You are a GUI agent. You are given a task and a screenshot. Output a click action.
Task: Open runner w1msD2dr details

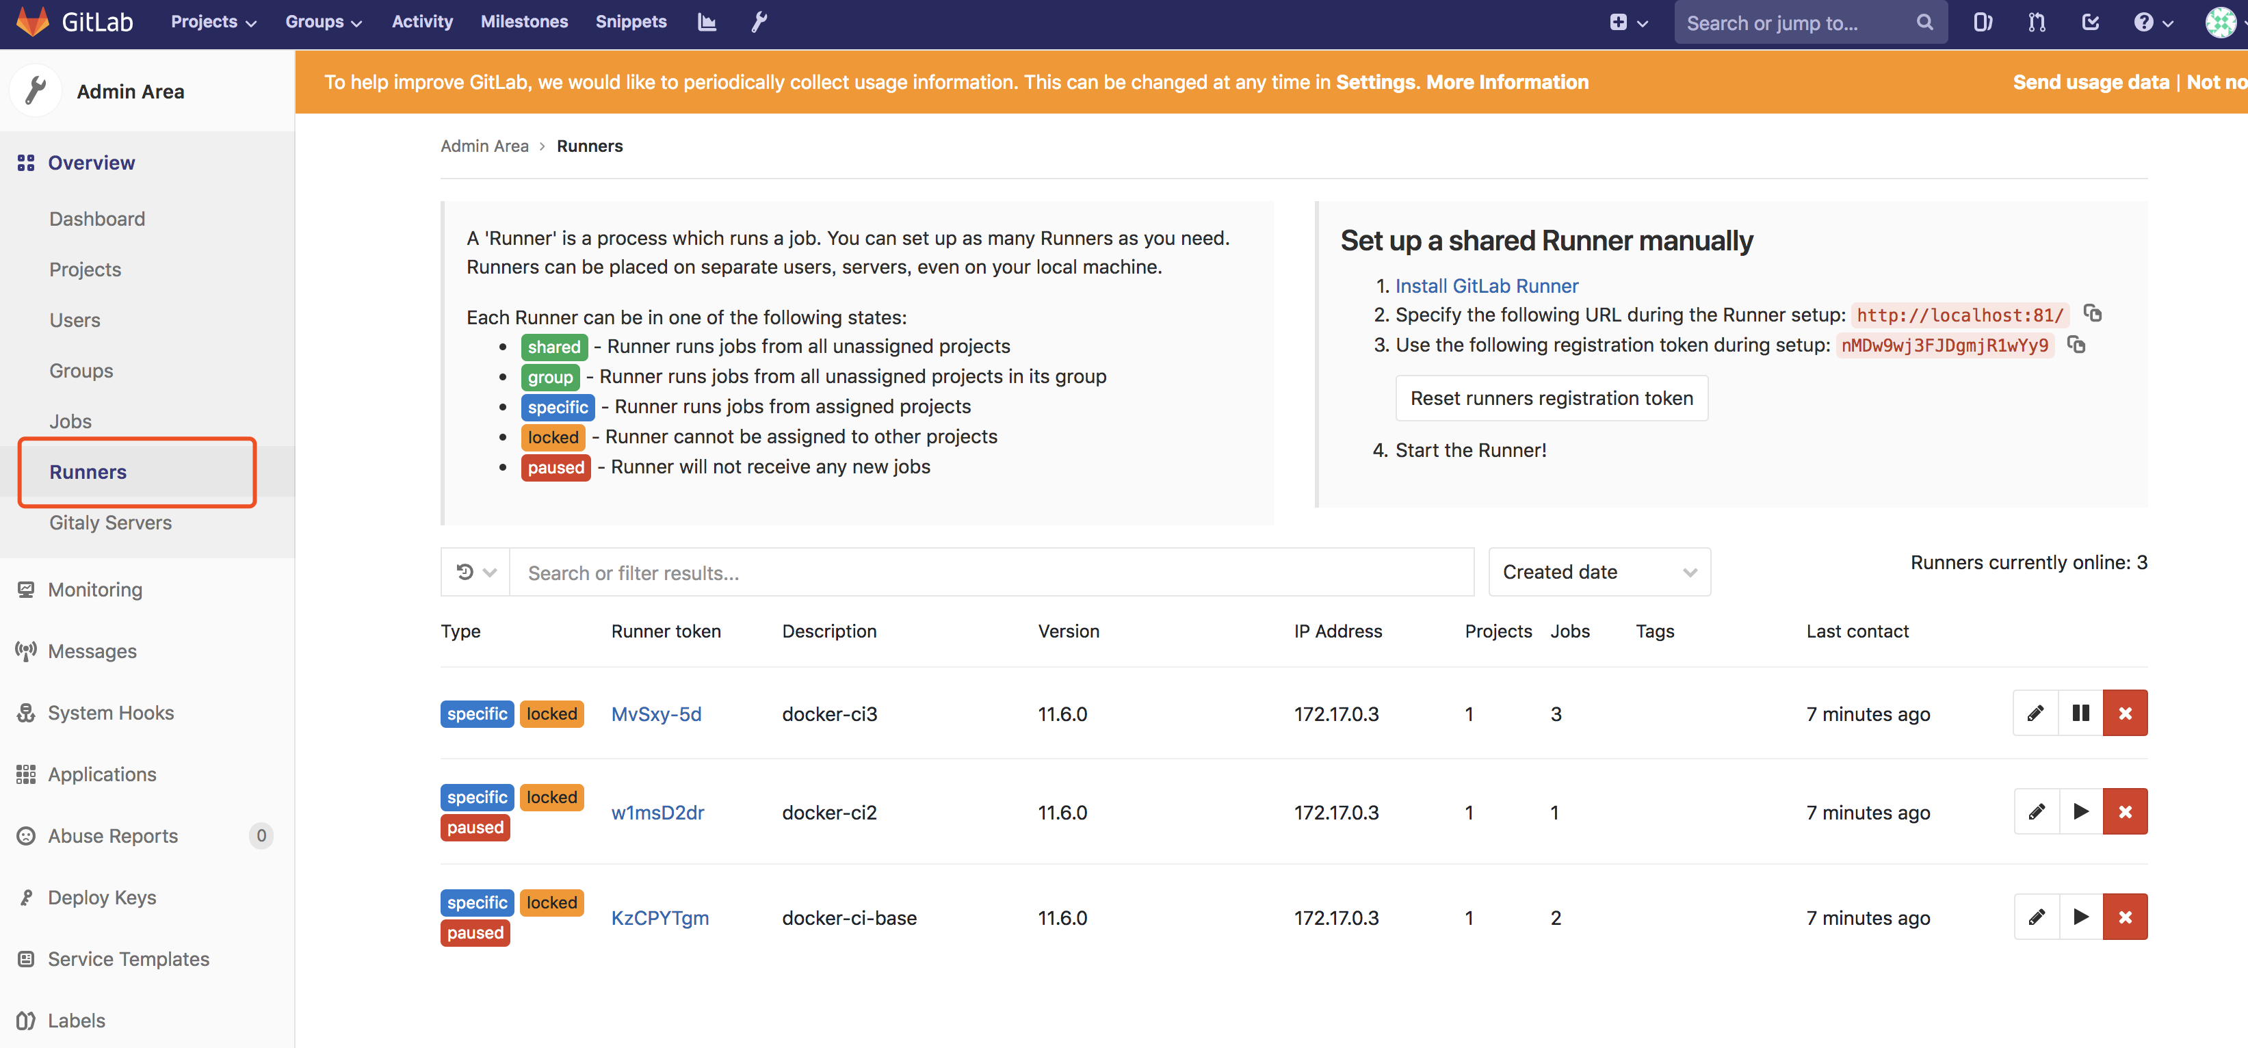click(x=657, y=811)
